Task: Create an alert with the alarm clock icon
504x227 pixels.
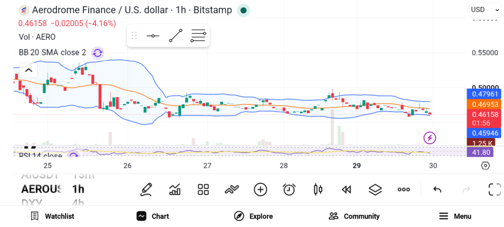Action: (289, 190)
